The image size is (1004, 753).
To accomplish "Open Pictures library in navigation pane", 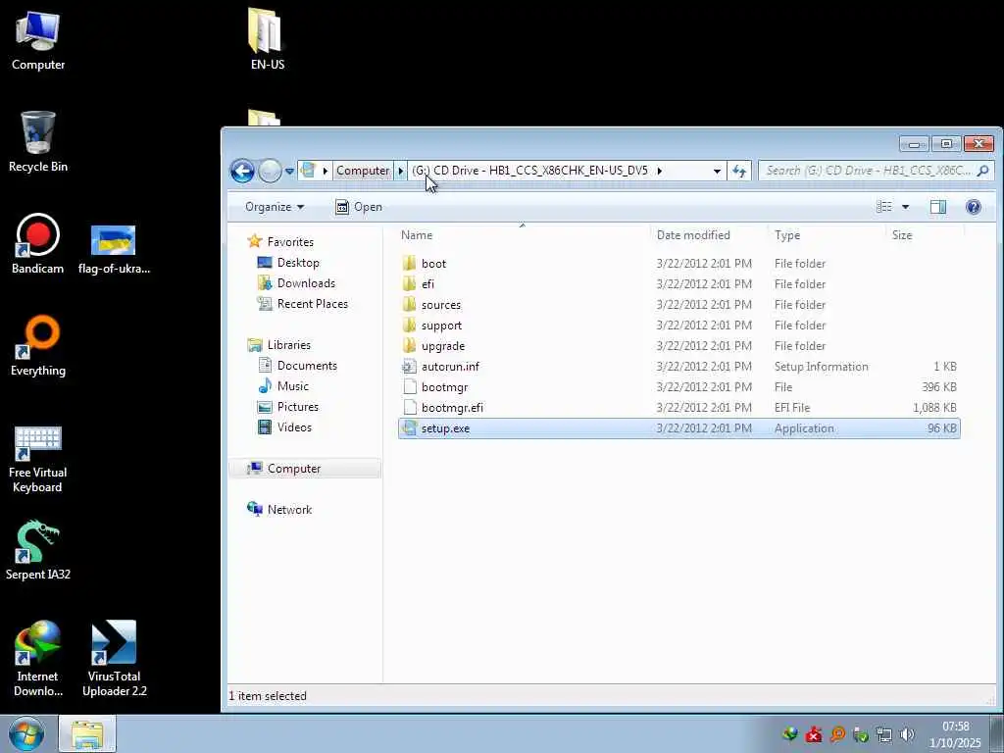I will tap(298, 407).
